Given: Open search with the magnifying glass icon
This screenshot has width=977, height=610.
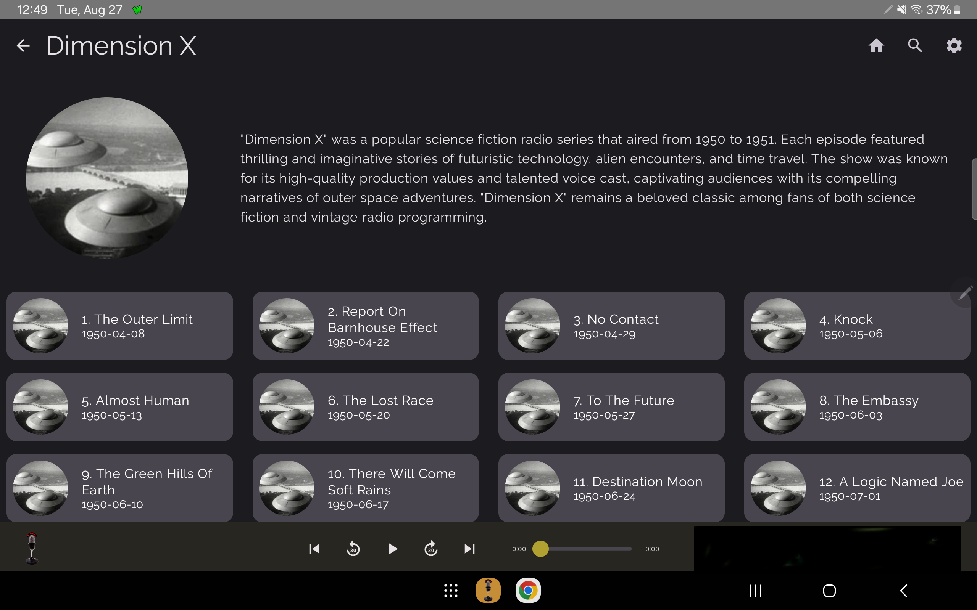Looking at the screenshot, I should [914, 45].
